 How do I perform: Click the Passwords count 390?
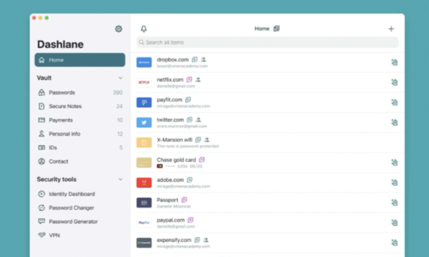coord(118,92)
